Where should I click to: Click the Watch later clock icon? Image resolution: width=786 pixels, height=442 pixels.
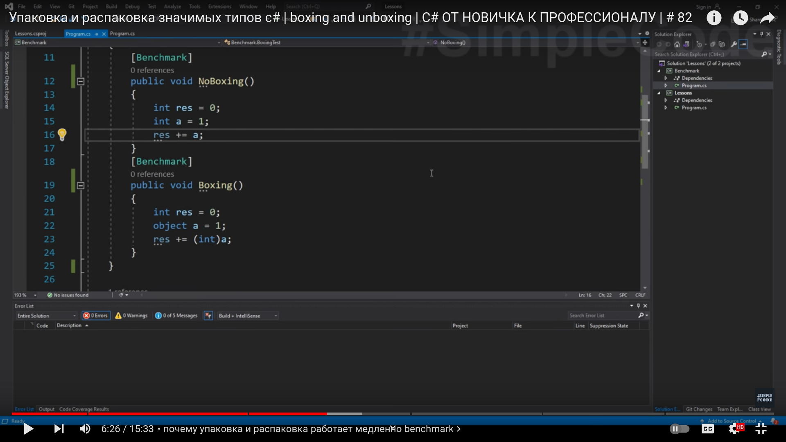[740, 18]
